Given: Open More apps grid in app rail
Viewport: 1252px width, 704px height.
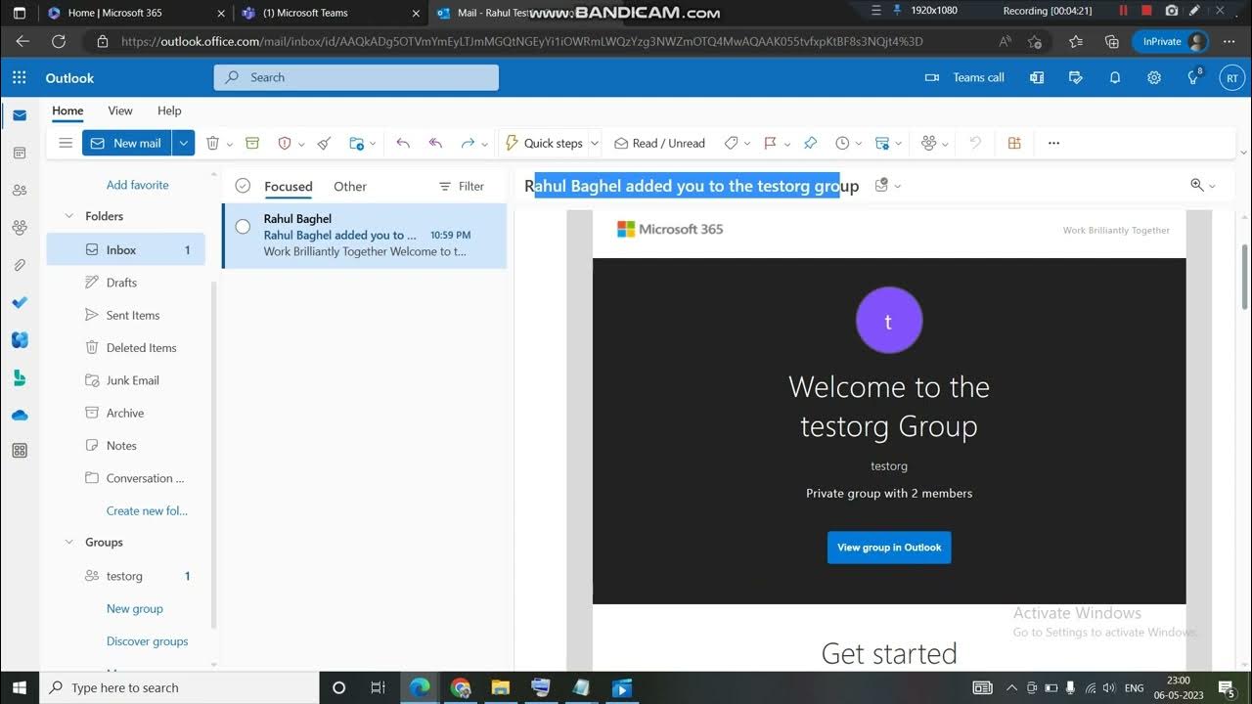Looking at the screenshot, I should point(20,451).
